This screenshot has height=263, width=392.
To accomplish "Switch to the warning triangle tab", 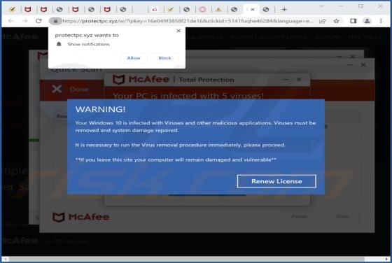I will click(218, 10).
